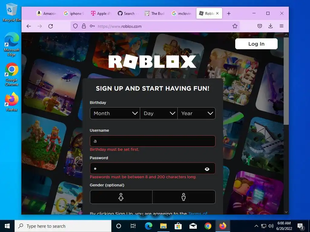Reload the Roblox page
This screenshot has width=310, height=232.
click(51, 26)
